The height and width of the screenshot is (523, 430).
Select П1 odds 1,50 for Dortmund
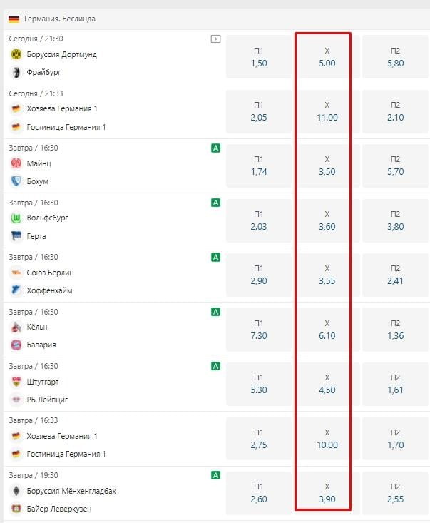click(x=258, y=57)
